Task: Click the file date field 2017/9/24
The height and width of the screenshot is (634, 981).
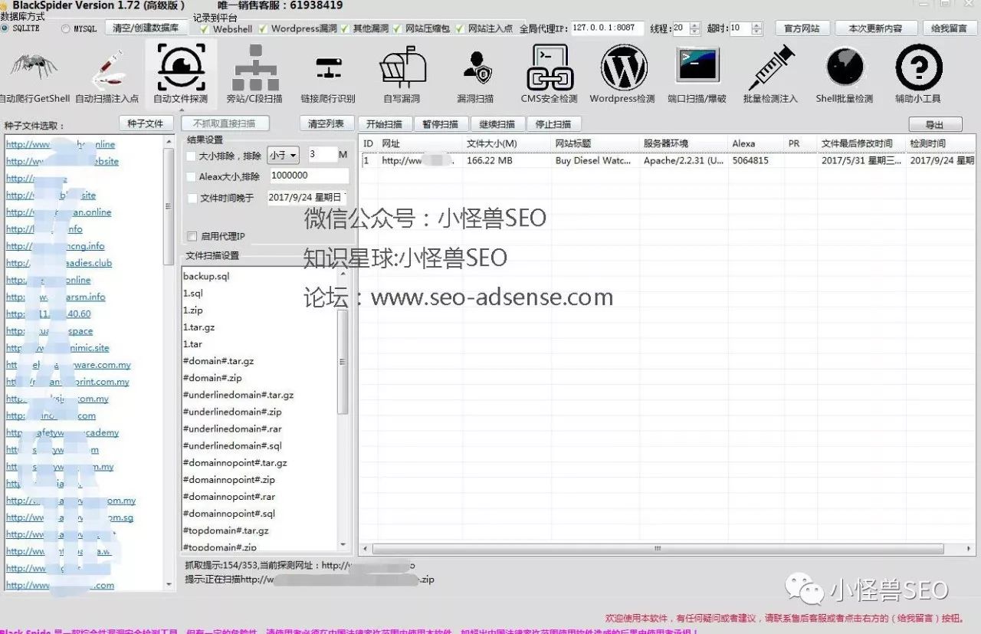Action: point(308,198)
